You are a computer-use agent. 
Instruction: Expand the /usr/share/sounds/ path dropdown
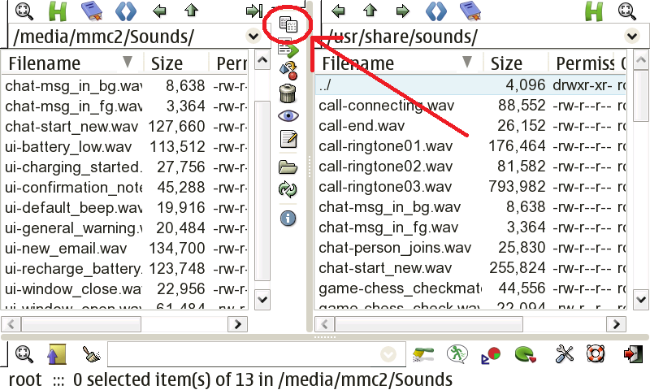tap(631, 37)
